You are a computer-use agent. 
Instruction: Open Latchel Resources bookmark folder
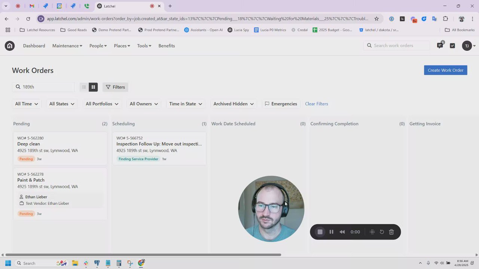click(x=37, y=30)
